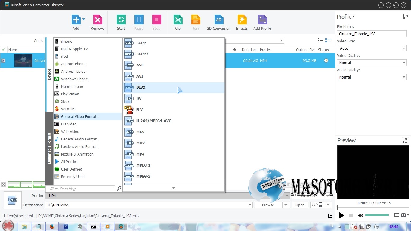Click the Remove toolbar icon
Screen dimensions: 411x231
97,20
